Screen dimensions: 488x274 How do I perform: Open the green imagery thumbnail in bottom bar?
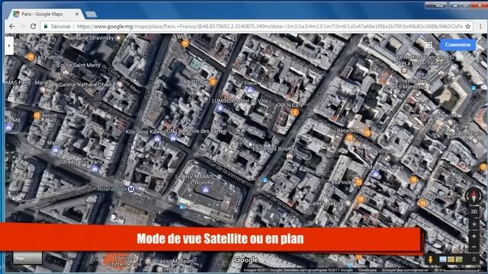(x=459, y=259)
